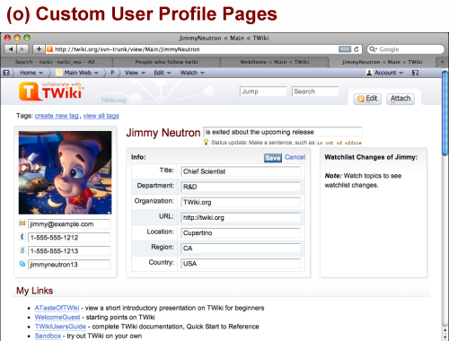Click the mobile icon beside 1-555-555-1213

tap(22, 250)
